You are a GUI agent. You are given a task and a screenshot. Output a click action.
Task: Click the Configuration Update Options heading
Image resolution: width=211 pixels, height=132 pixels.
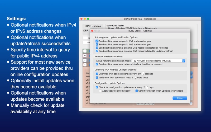coord(110,83)
